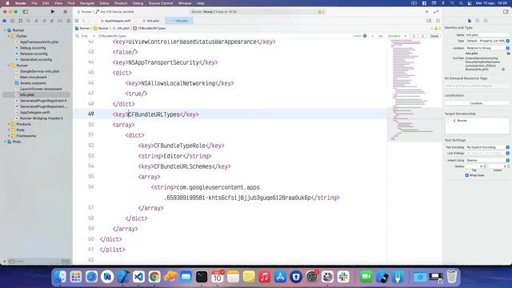Expand the Frameworks group

[9, 136]
